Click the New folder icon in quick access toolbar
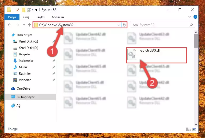 (23, 10)
